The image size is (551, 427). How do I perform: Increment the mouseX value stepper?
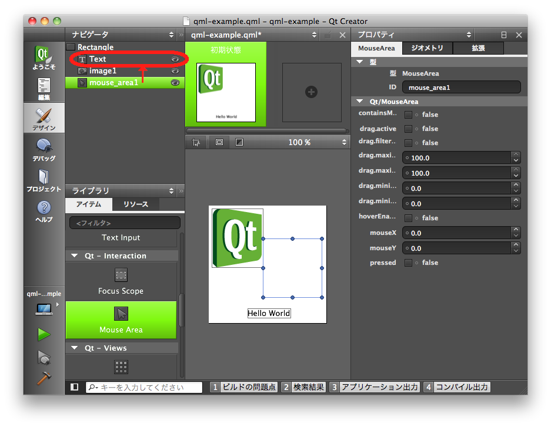click(516, 230)
